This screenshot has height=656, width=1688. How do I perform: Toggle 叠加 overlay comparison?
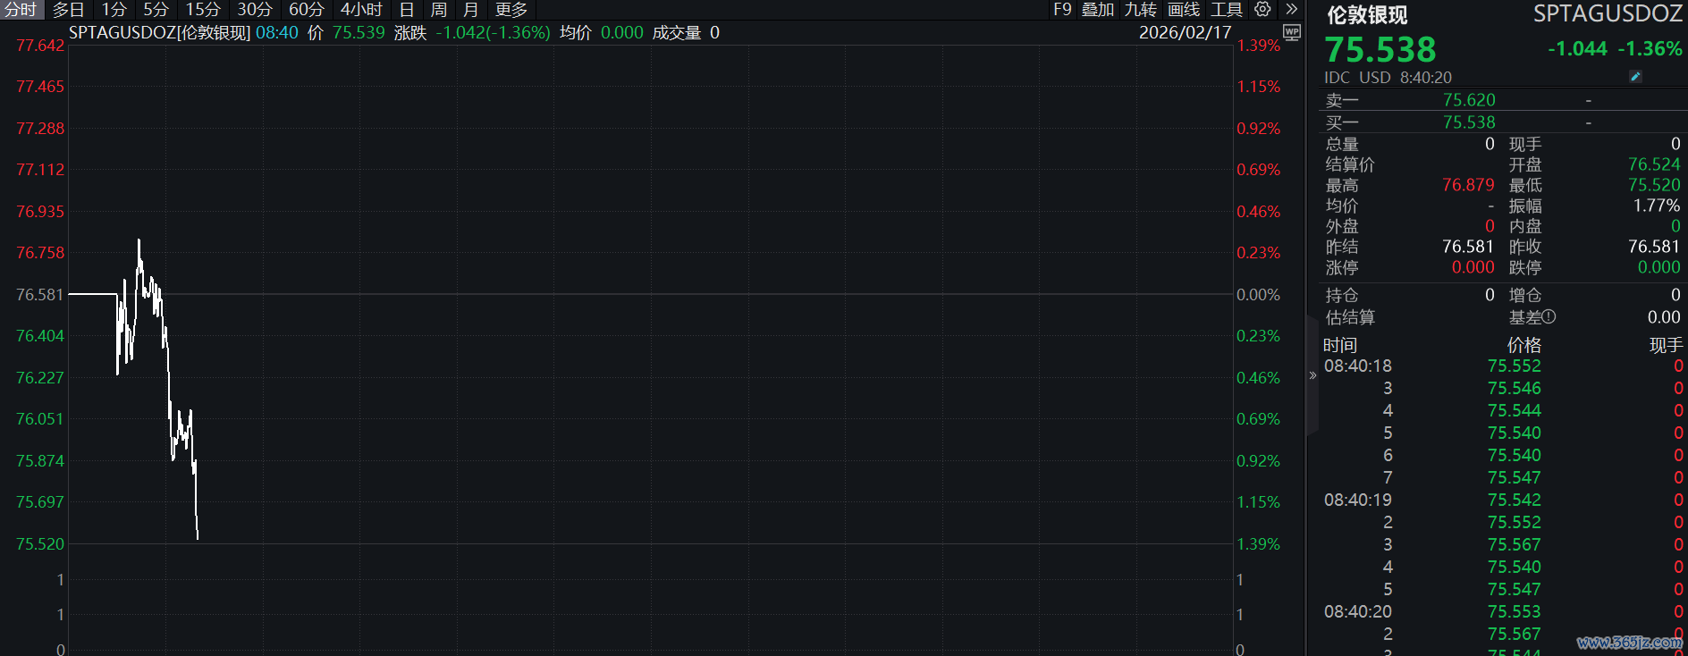[1097, 10]
